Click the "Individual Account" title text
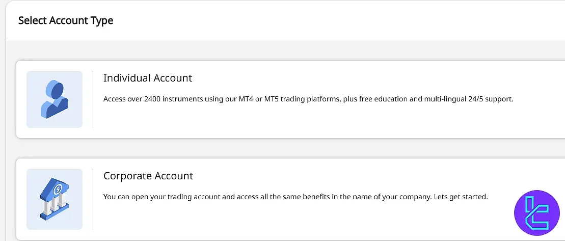565x241 pixels. click(148, 78)
